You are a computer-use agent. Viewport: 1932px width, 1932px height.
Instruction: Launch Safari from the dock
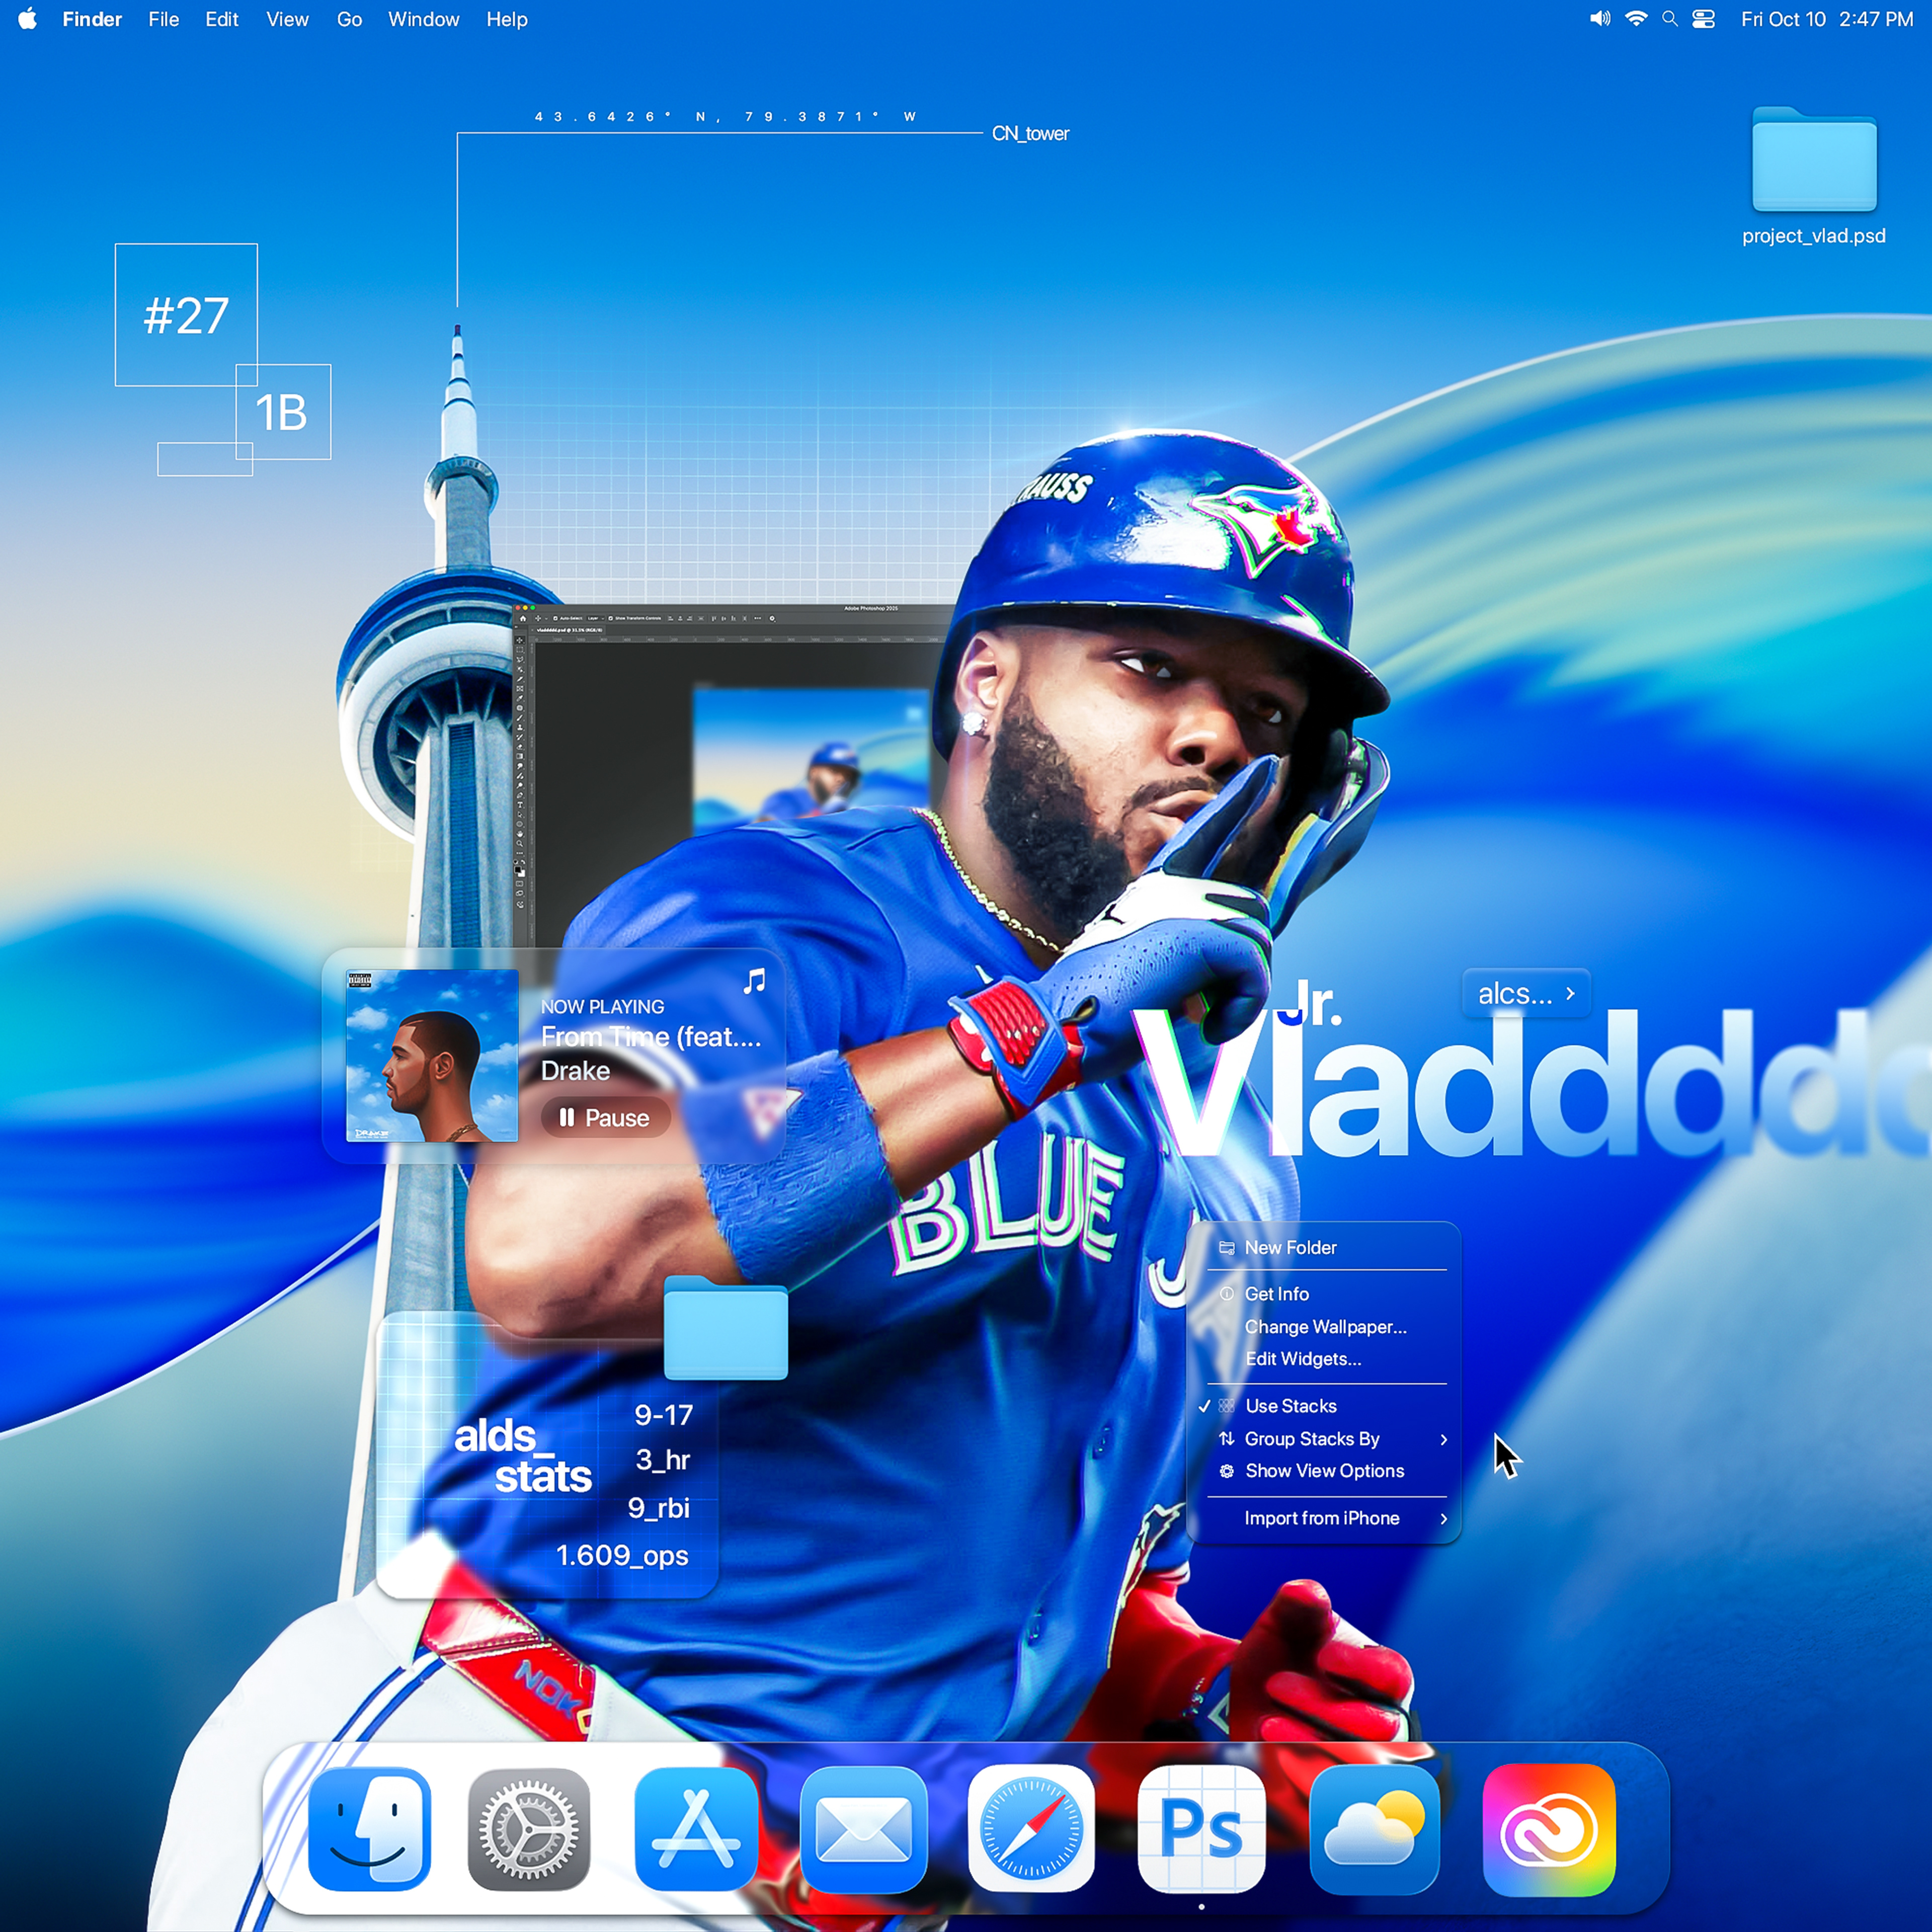coord(1031,1829)
